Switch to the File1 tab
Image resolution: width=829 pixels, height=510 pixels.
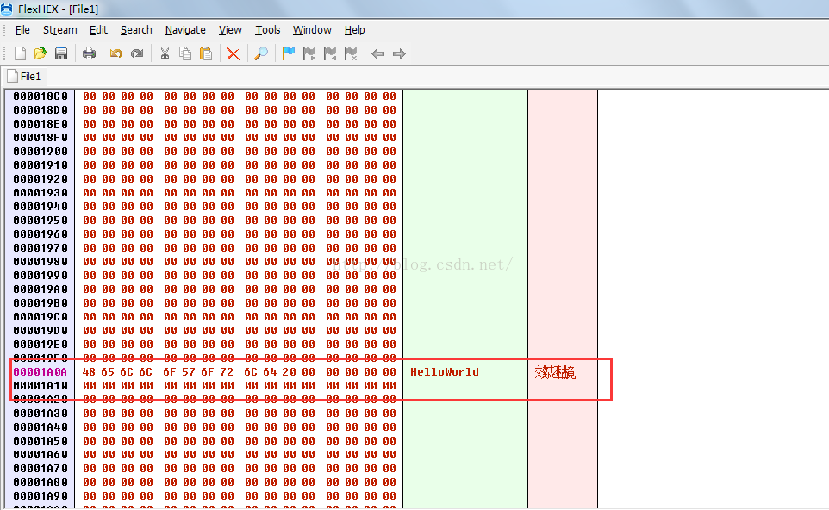pyautogui.click(x=25, y=77)
